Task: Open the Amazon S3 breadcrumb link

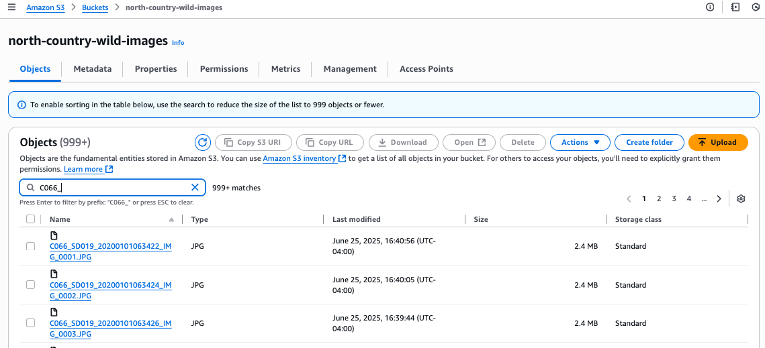Action: (x=46, y=8)
